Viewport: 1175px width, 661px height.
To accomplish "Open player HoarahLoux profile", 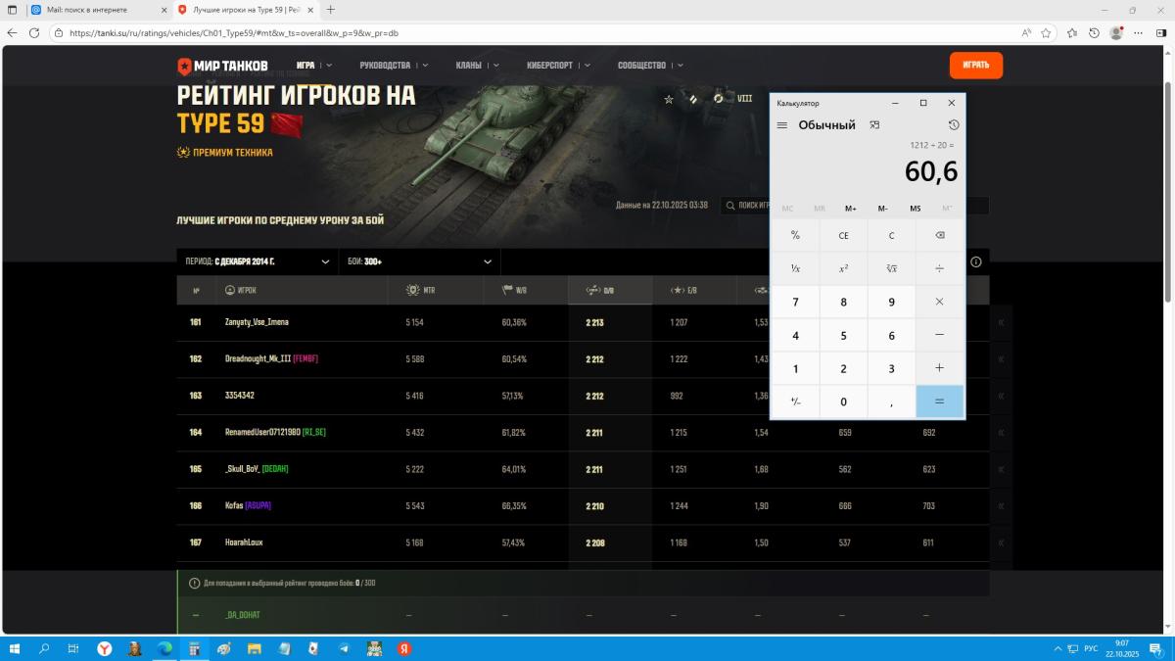I will [244, 543].
